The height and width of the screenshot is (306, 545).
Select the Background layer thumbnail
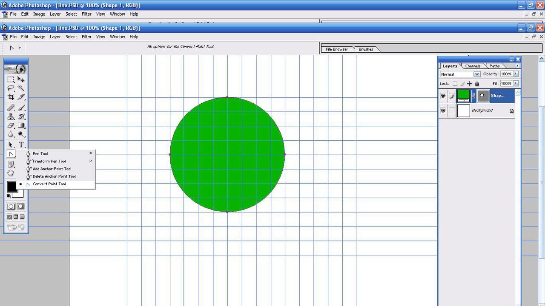[463, 110]
